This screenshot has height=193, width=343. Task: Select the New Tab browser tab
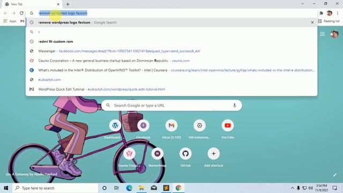(x=32, y=4)
